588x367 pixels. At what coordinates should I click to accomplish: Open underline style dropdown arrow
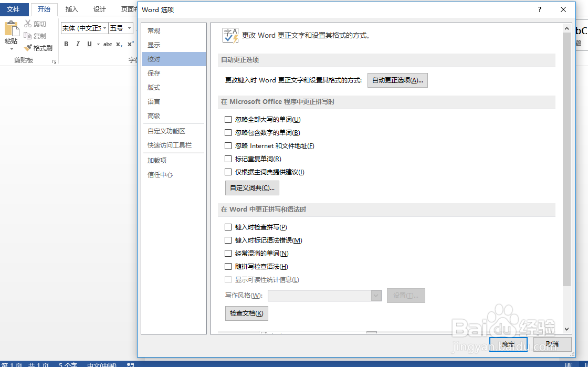click(x=98, y=44)
